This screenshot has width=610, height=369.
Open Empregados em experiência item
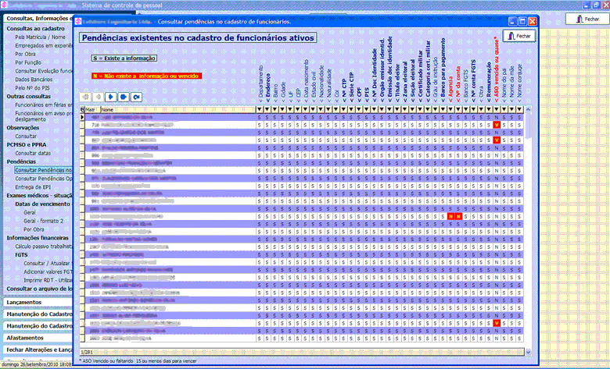click(x=44, y=46)
